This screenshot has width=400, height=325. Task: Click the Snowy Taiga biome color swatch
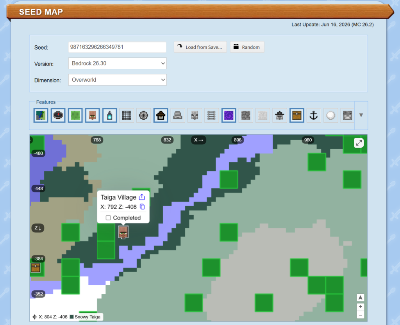point(72,317)
